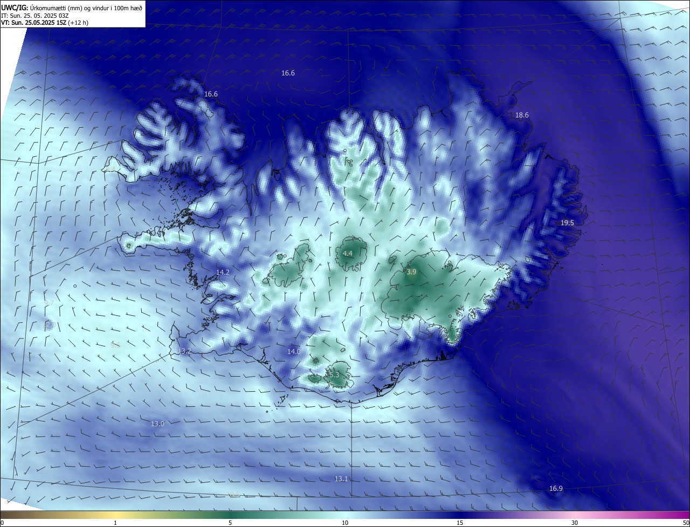Click the 14.2 value on the west coast
This screenshot has width=690, height=527.
point(223,272)
